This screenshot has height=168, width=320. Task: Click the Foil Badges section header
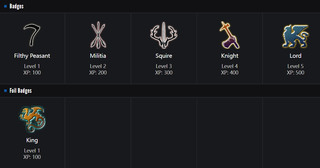[x=21, y=91]
